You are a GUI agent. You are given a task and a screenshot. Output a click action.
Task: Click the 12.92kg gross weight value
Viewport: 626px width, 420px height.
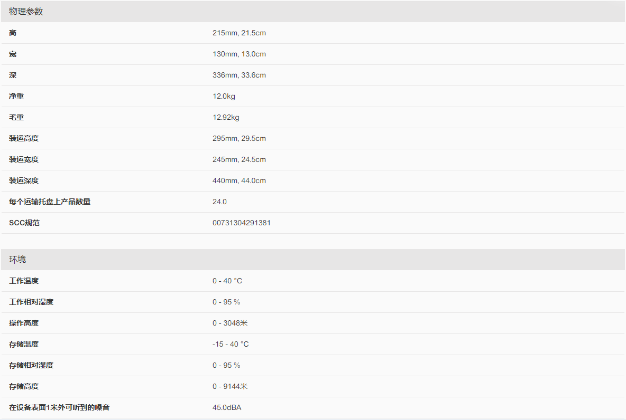click(226, 117)
